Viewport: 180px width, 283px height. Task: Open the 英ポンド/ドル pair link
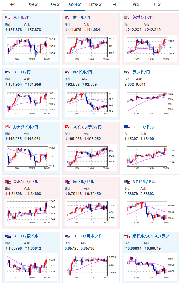pos(26,182)
